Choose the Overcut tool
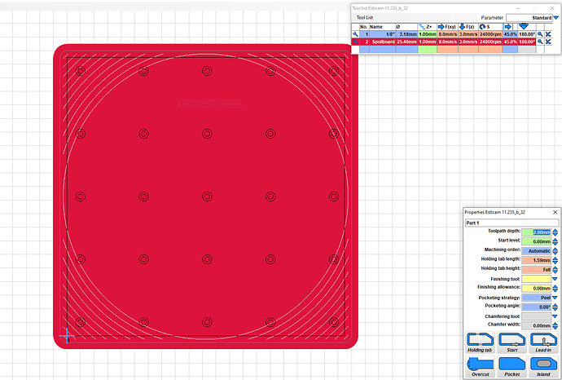The image size is (562, 380). pos(480,367)
